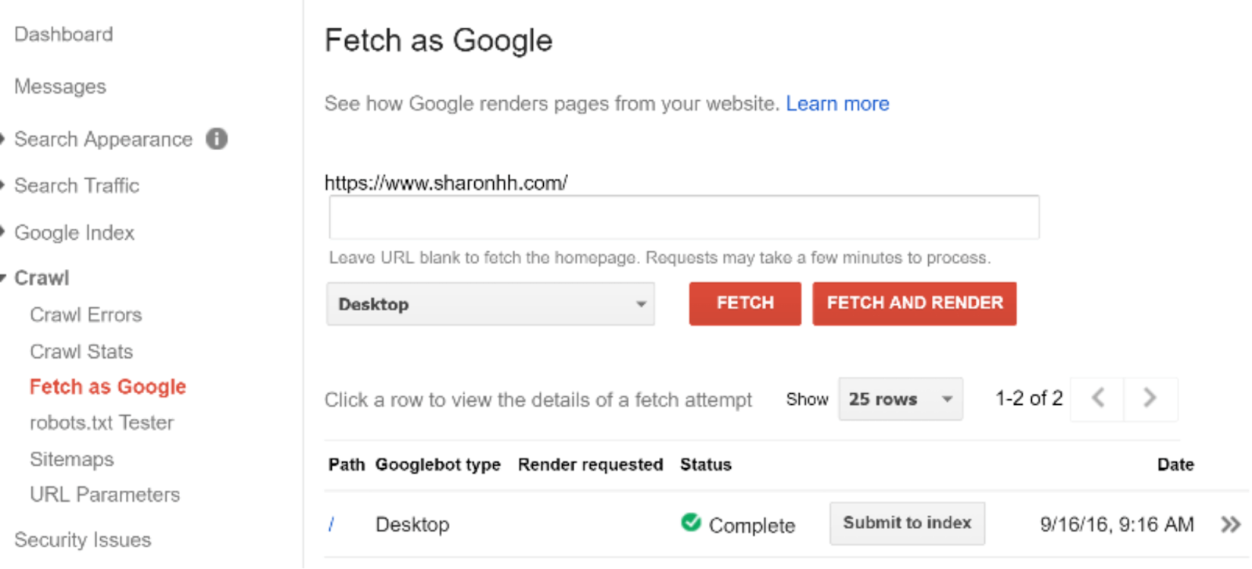Viewport: 1252px width, 569px height.
Task: Click the Complete status text
Action: [x=752, y=526]
